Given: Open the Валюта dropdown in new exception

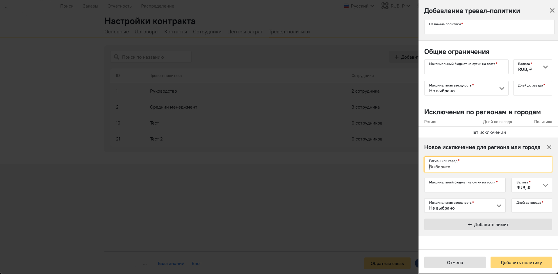Looking at the screenshot, I should point(531,185).
